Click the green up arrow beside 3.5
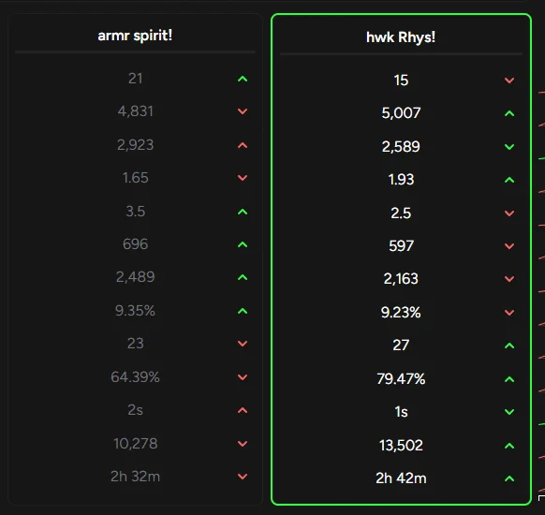 click(243, 212)
